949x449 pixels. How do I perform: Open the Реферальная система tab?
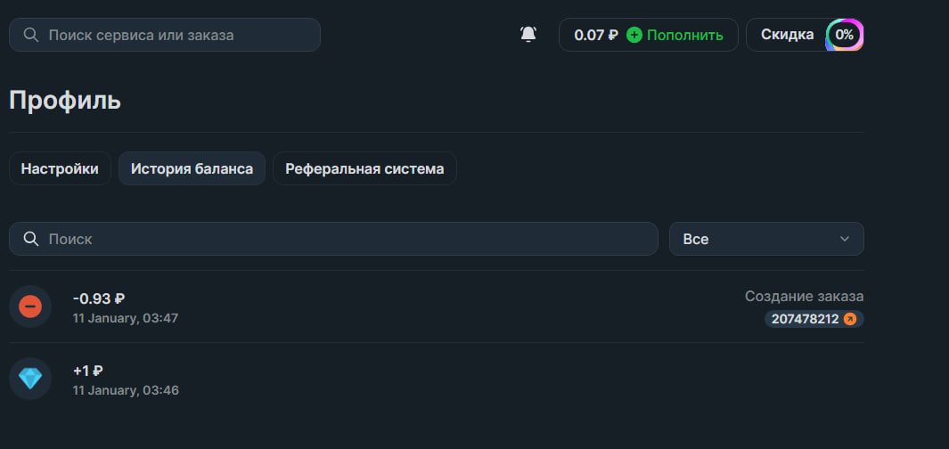click(364, 168)
